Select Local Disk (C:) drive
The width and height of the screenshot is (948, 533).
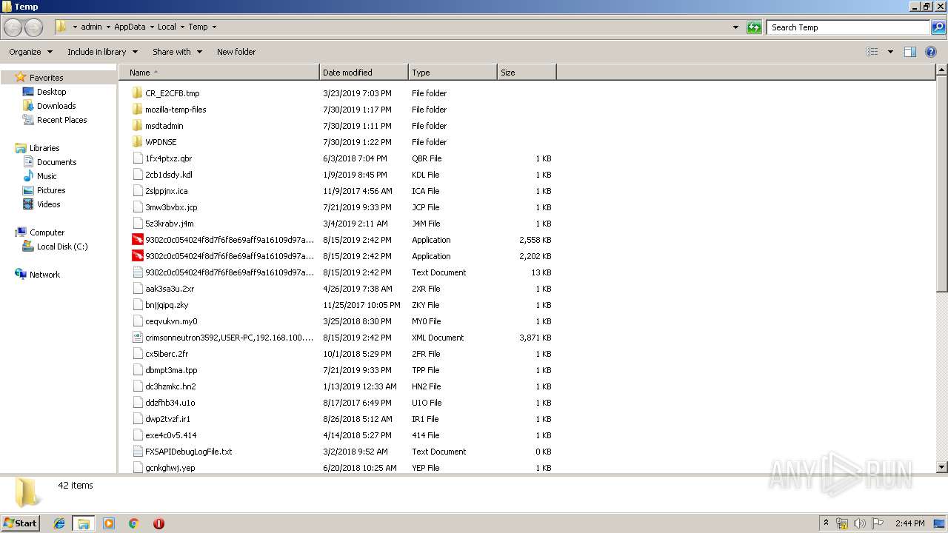[62, 247]
